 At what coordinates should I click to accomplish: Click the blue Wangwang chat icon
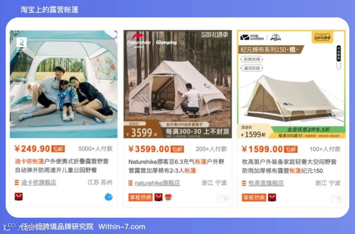[x=108, y=197]
